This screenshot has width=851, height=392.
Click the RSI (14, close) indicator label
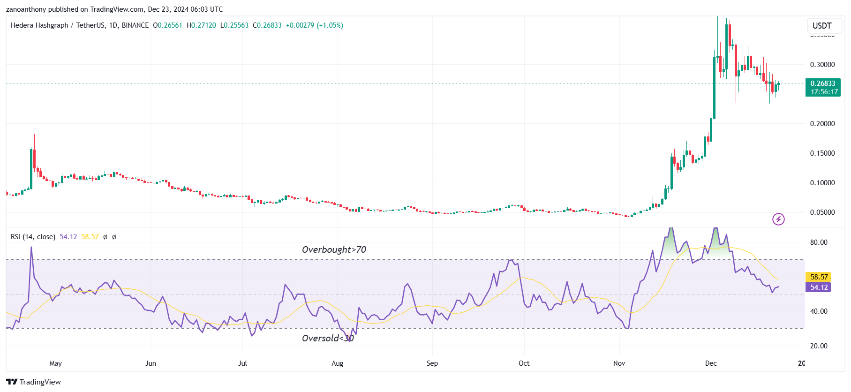pos(33,237)
